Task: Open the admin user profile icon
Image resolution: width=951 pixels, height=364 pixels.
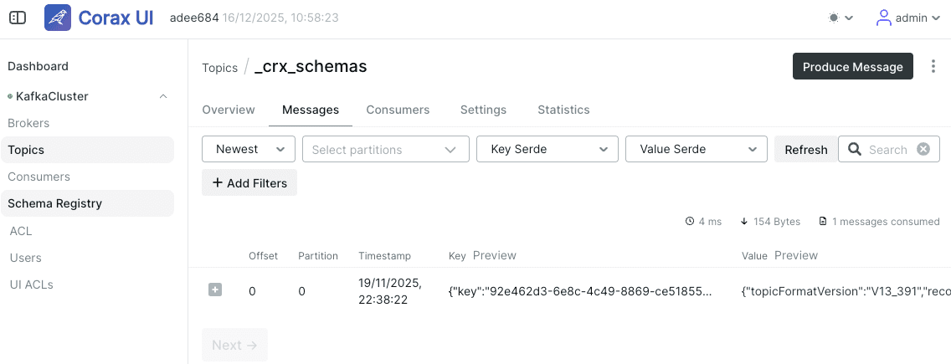Action: 883,18
